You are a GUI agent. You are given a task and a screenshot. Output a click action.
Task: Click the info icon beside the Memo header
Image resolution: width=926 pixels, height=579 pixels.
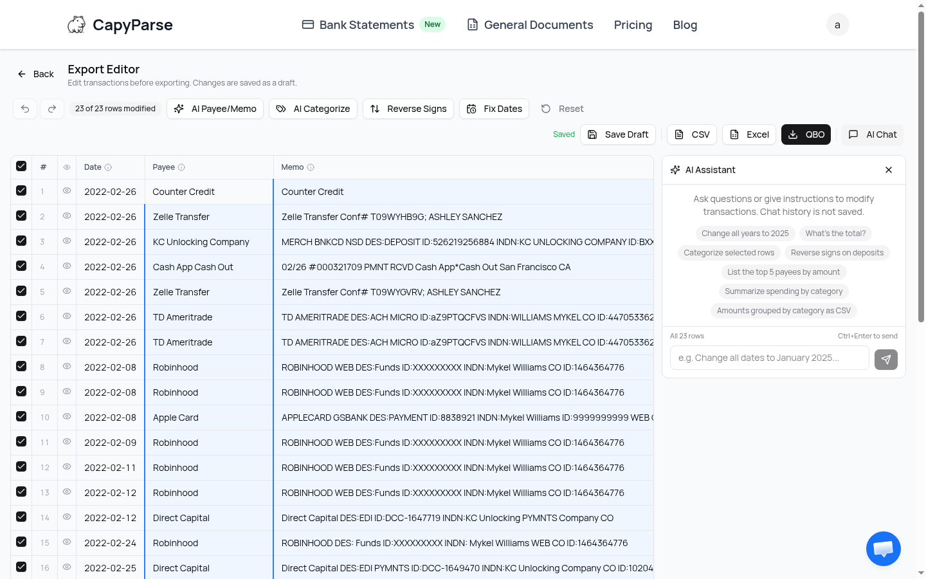(311, 167)
